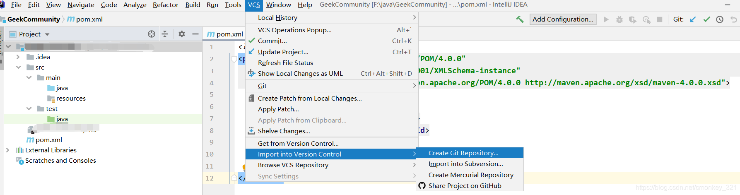The image size is (740, 195).
Task: Hide the Project tool window
Action: 195,34
